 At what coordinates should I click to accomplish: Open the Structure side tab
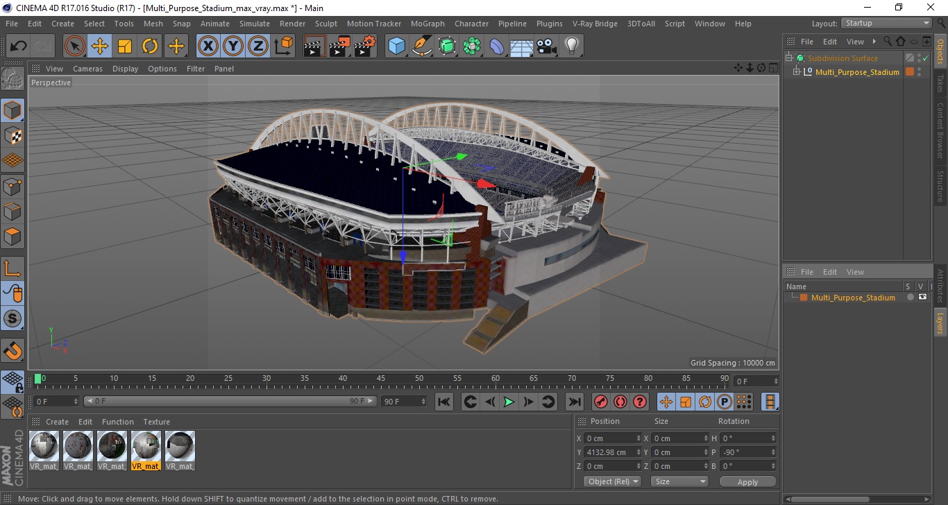pos(940,186)
